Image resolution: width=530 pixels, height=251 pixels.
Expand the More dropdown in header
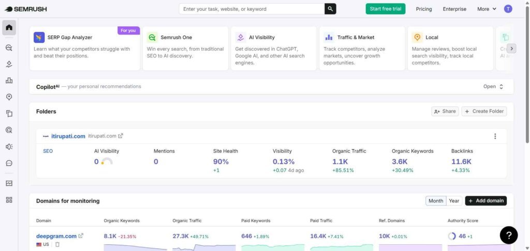(487, 9)
